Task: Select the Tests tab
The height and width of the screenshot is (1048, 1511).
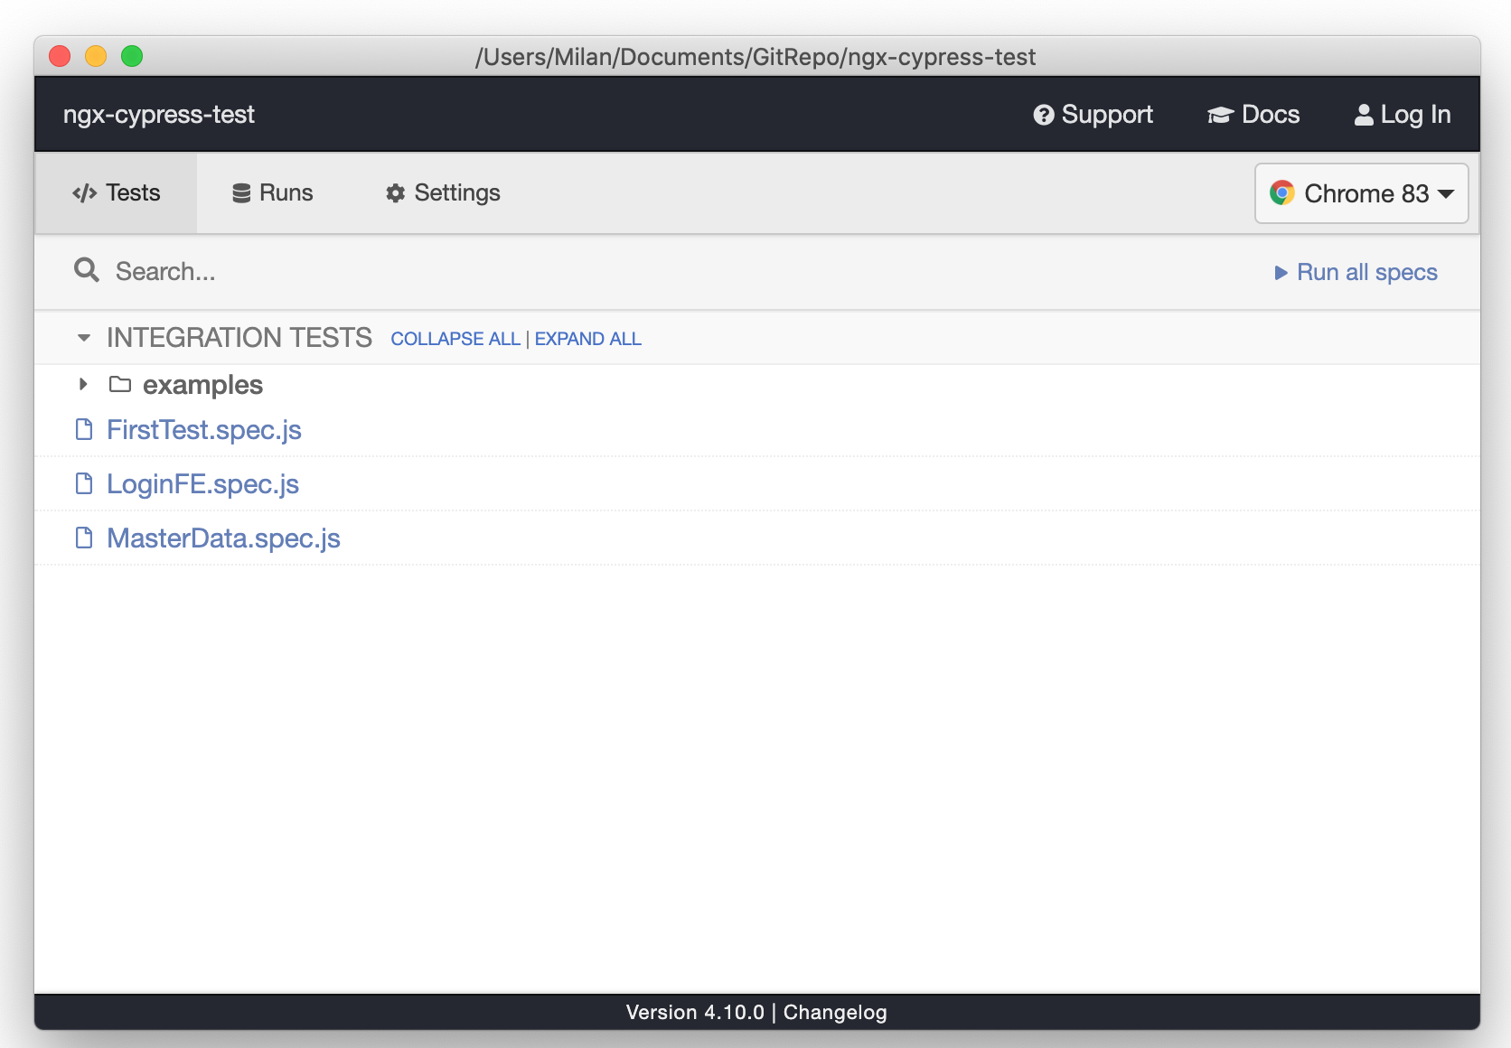Action: pyautogui.click(x=117, y=193)
